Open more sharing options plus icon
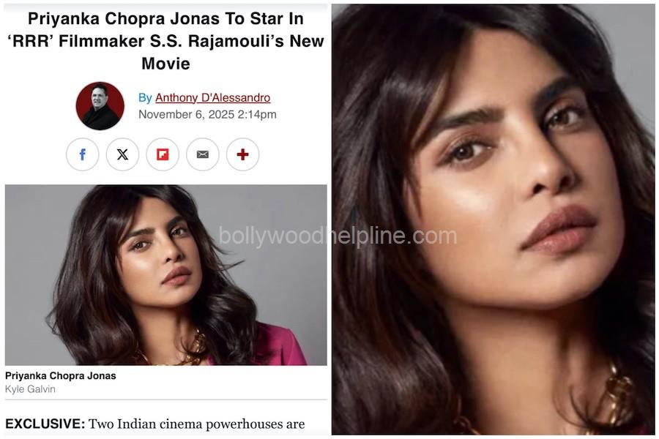The width and height of the screenshot is (659, 439). 242,154
